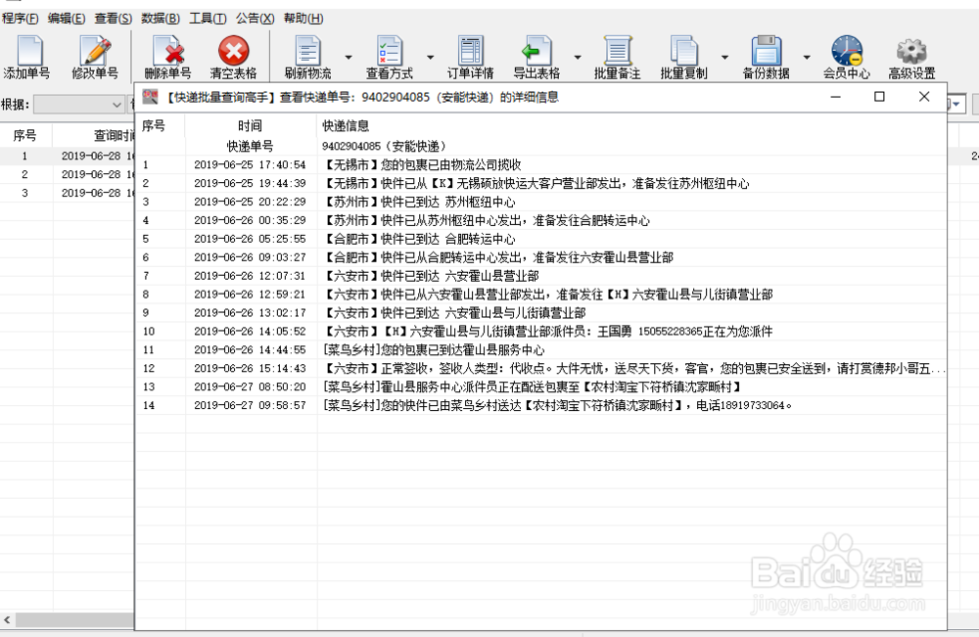The width and height of the screenshot is (979, 637).
Task: Click the 快递信息 column header
Action: coord(631,126)
